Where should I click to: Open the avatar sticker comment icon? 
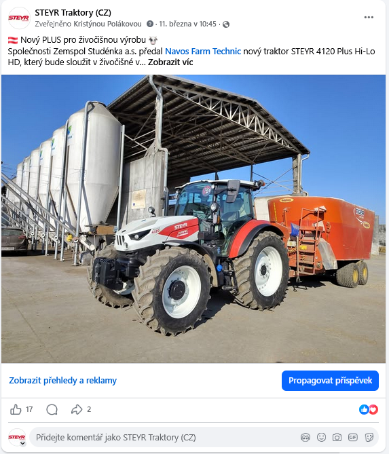click(305, 437)
